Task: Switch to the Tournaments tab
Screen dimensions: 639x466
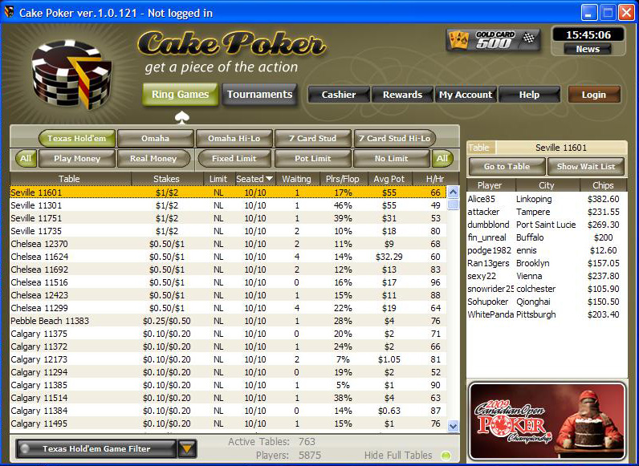Action: click(x=259, y=95)
